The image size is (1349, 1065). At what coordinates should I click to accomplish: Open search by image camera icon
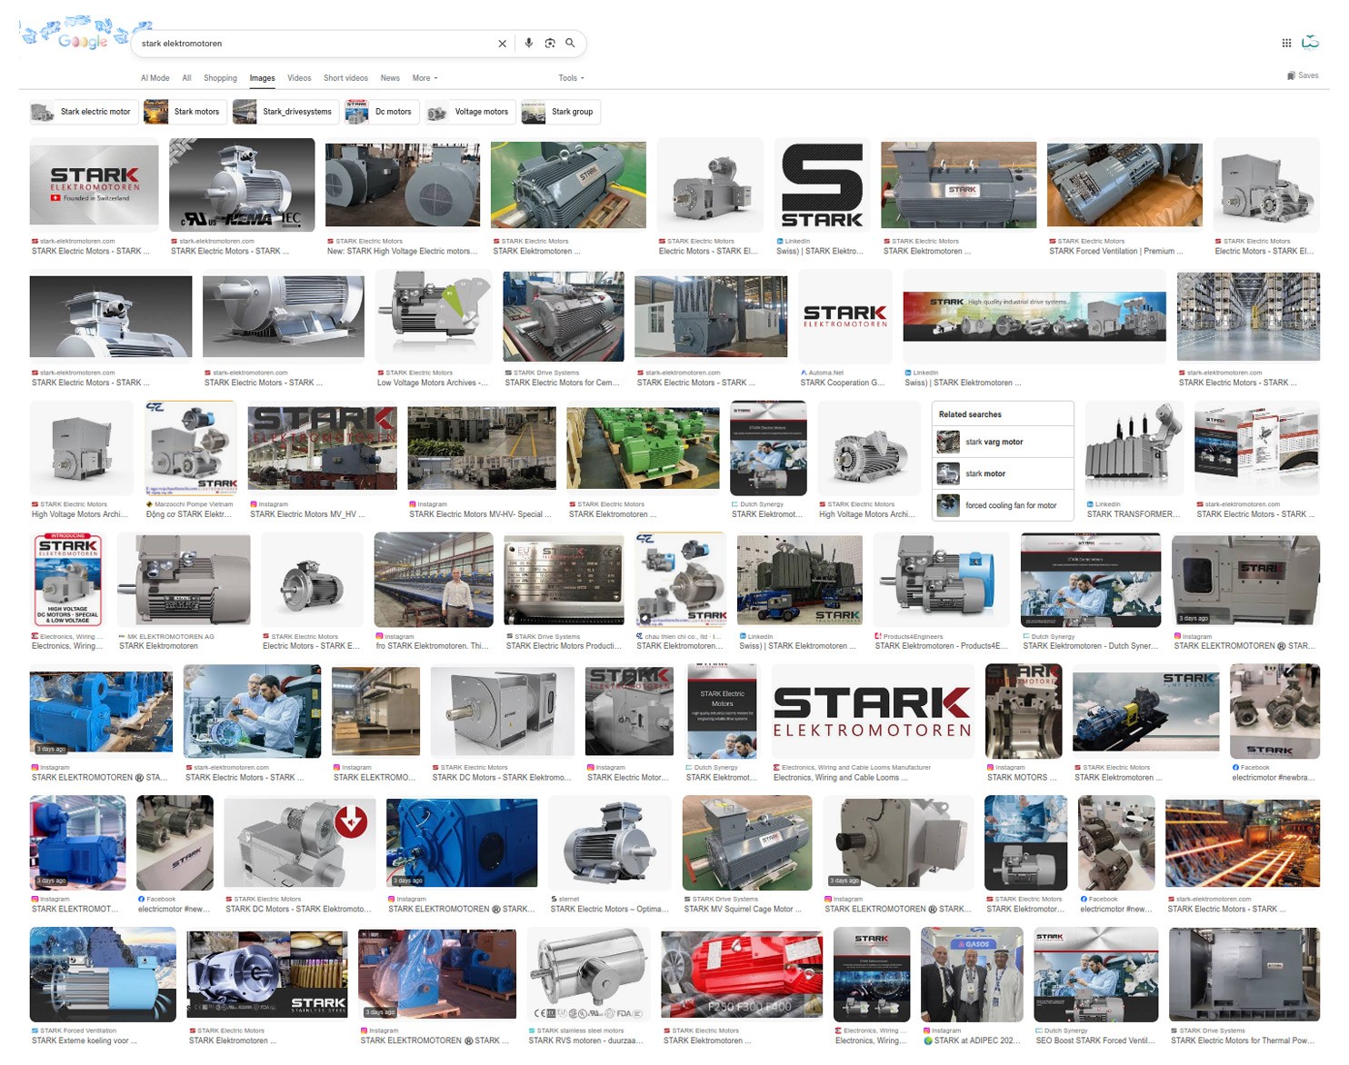click(x=550, y=43)
